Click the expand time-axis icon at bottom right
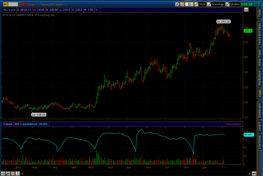Viewport: 263px width, 176px height. [x=254, y=173]
